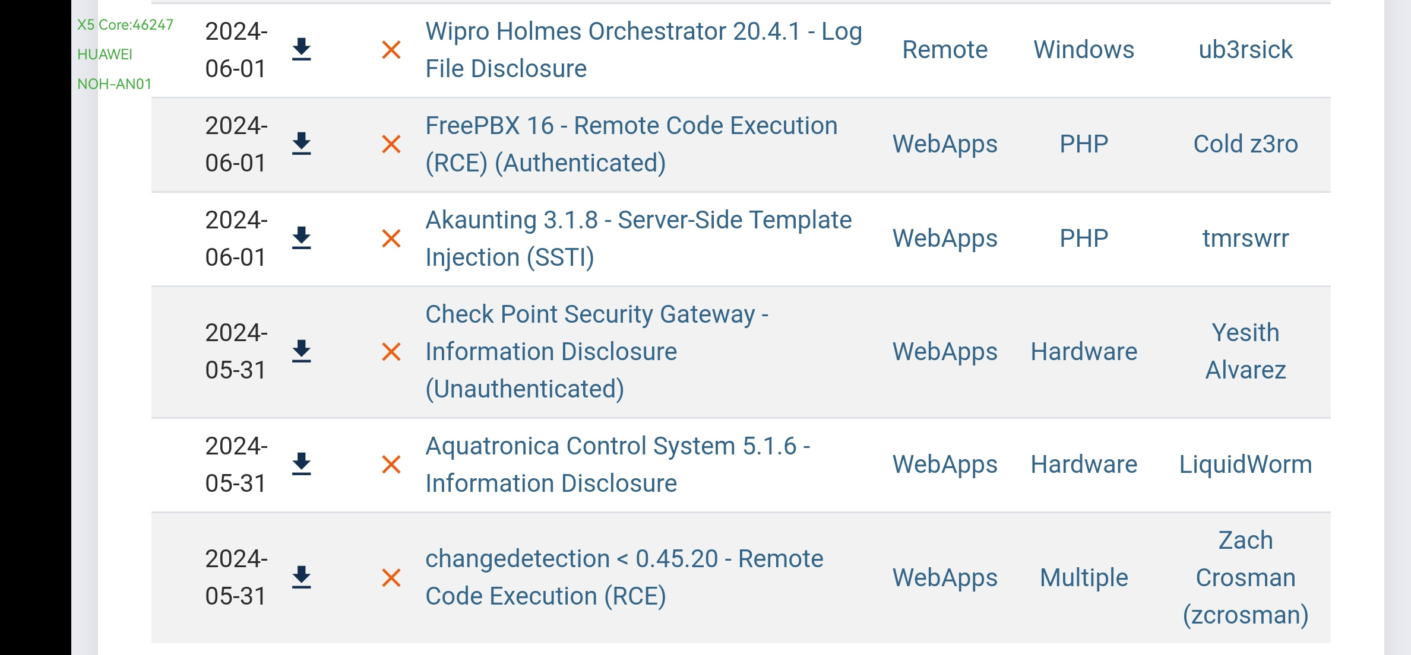1411x655 pixels.
Task: Click the orange X in the Wipro Holmes row
Action: pos(391,50)
